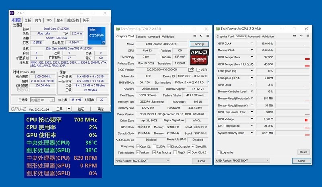Click the GPU name field showing AMD Radeon RX 6750 XT
This screenshot has width=322, height=187.
click(x=161, y=44)
